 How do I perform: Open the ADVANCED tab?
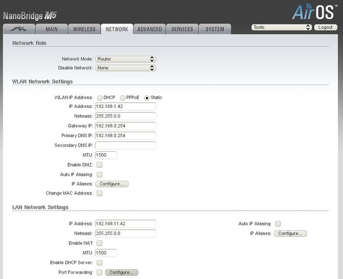coord(150,29)
